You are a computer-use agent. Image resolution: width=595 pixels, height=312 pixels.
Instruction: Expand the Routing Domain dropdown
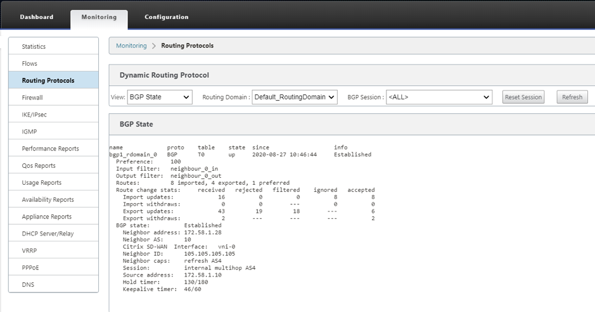click(295, 97)
